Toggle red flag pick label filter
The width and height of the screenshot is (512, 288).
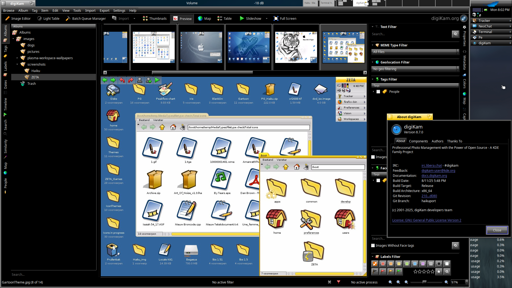[x=383, y=271]
